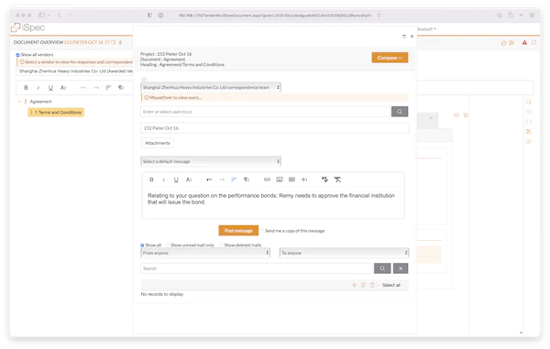Toggle Show all vendors checkbox
The height and width of the screenshot is (349, 550).
click(x=18, y=55)
